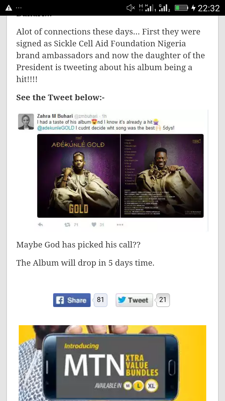The width and height of the screenshot is (225, 401).
Task: Tap the clock showing 22:32
Action: (x=209, y=8)
